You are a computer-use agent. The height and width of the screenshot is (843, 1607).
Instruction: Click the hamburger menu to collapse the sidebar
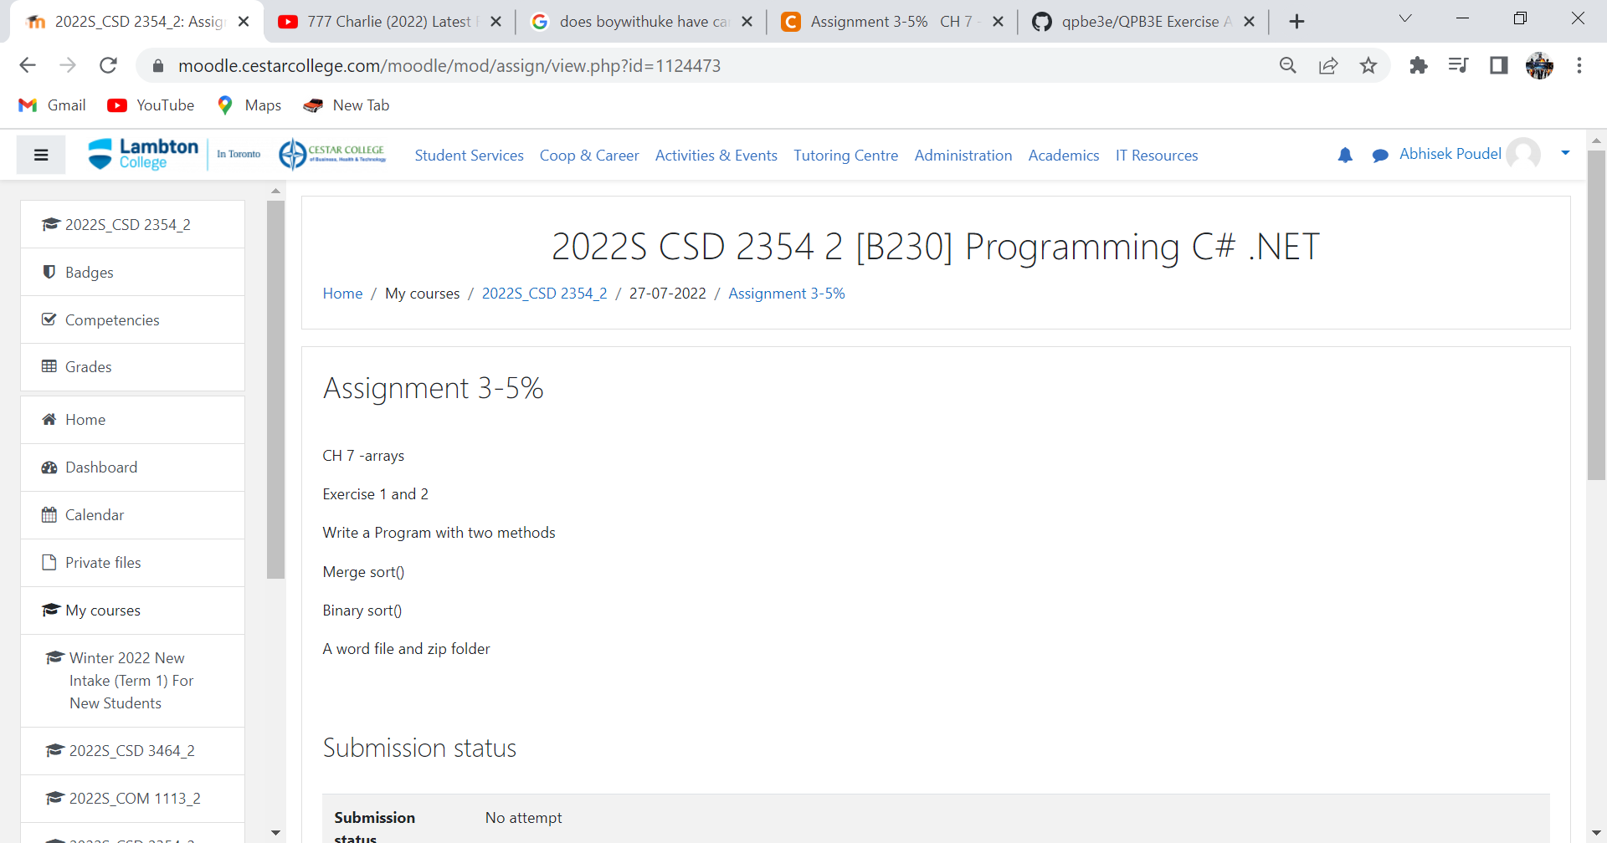click(x=40, y=155)
